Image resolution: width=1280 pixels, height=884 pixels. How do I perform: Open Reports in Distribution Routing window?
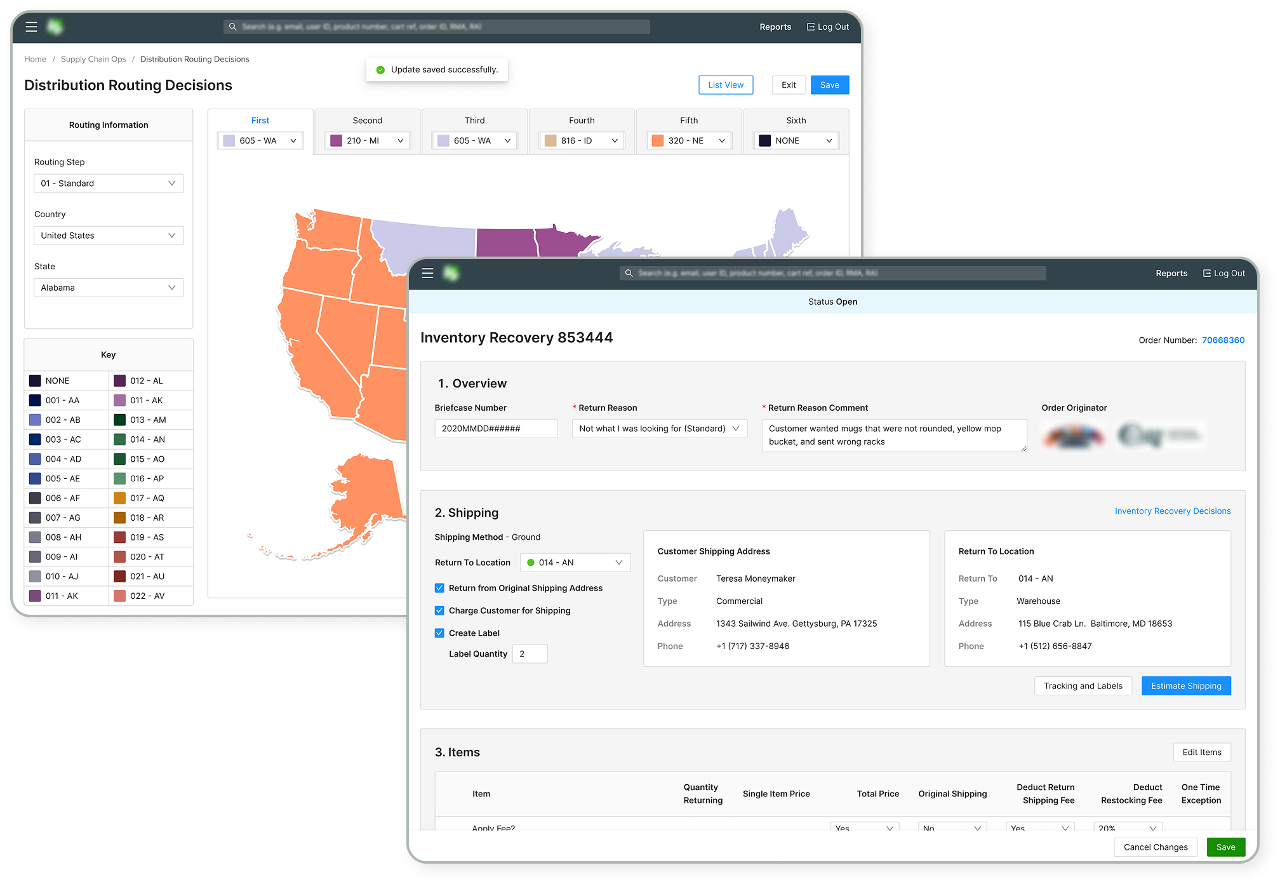(x=775, y=27)
